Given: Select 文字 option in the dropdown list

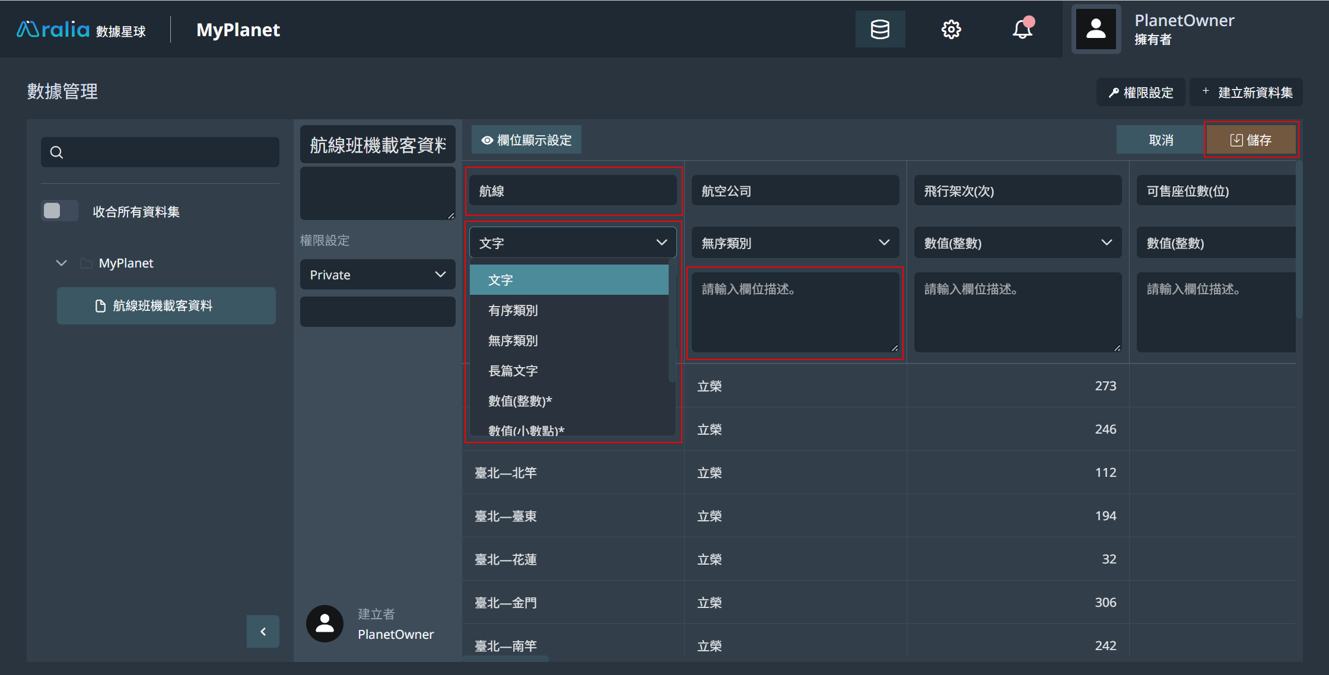Looking at the screenshot, I should coord(569,280).
